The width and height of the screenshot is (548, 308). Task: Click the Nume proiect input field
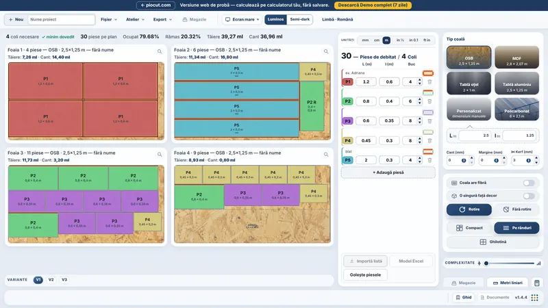(x=61, y=20)
